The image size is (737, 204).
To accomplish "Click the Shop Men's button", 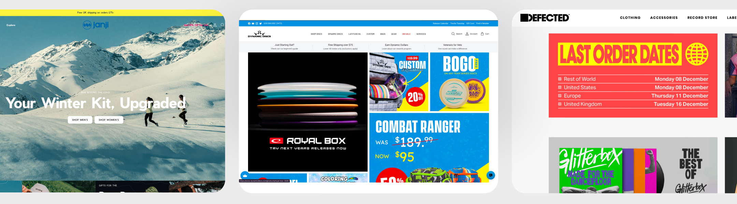I will (80, 120).
